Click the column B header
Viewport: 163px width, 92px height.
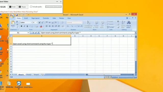coord(75,36)
